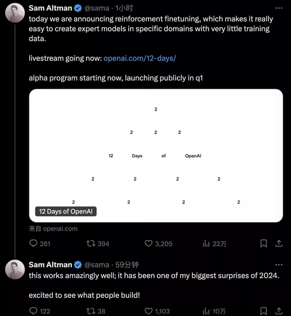This screenshot has height=316, width=291.
Task: Open the 12 Days of OpenAI preview card
Action: pos(156,155)
